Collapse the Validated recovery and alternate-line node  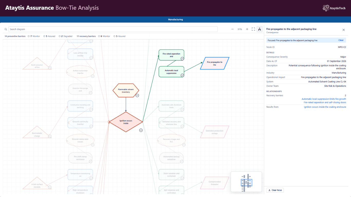tap(182, 126)
